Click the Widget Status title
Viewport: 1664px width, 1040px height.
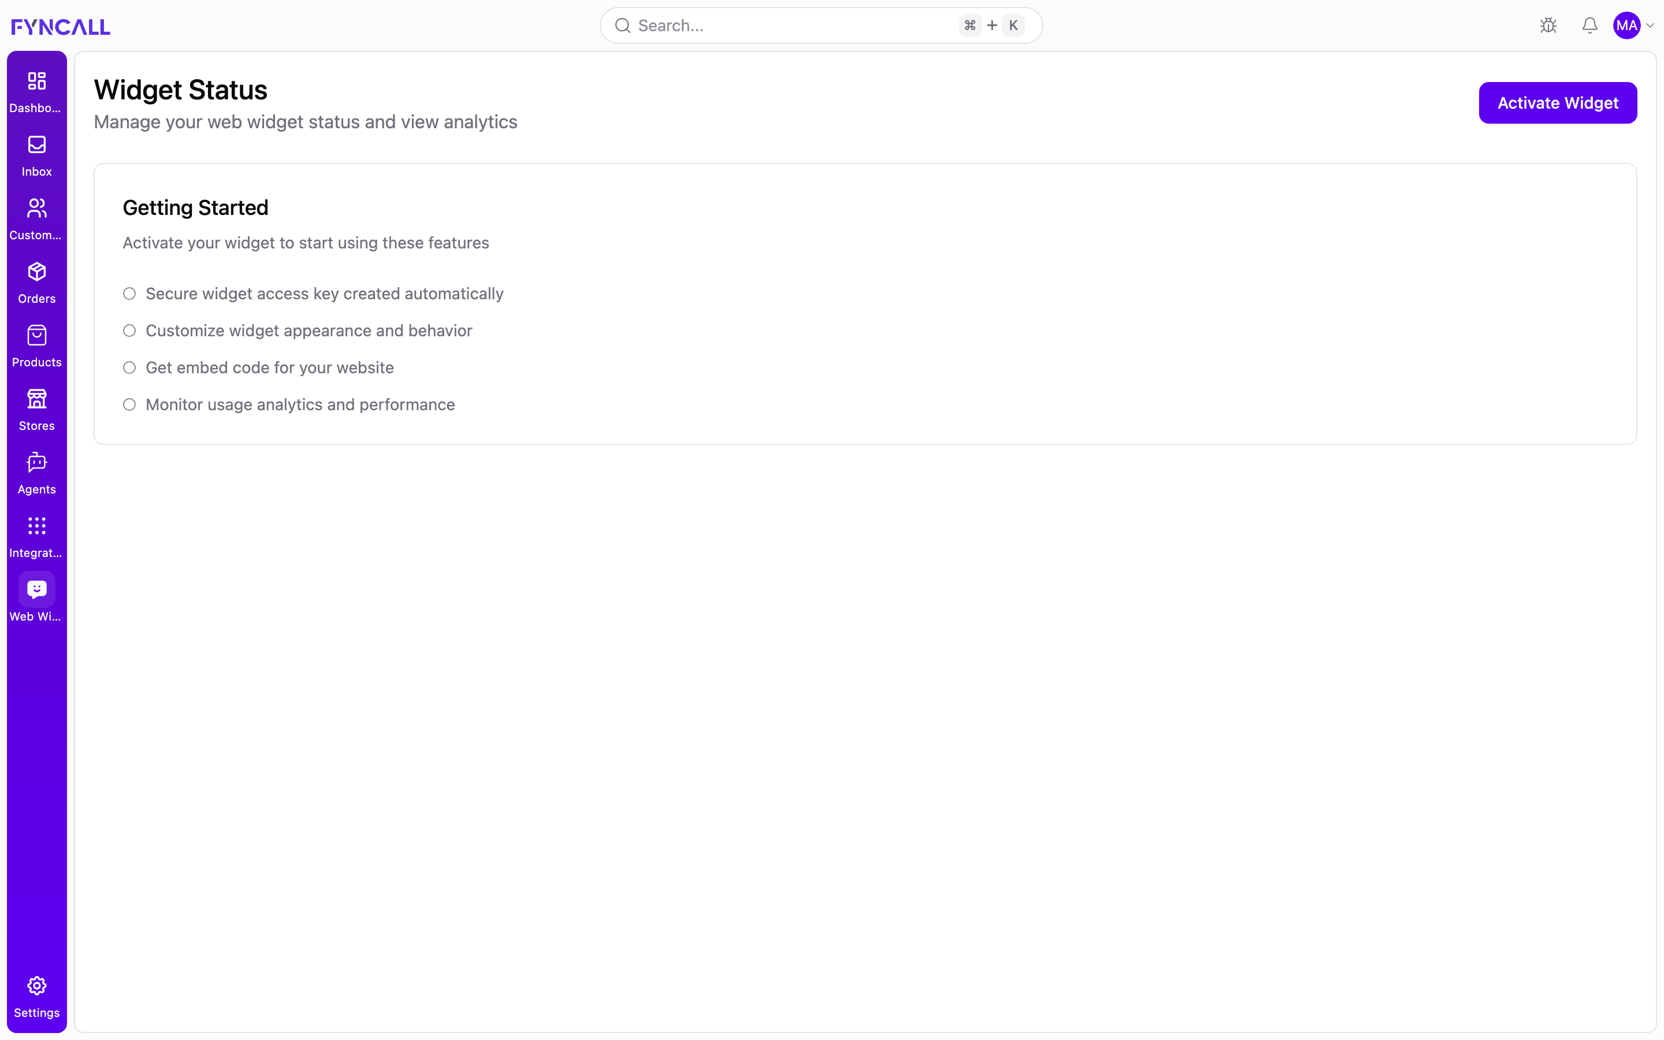(180, 90)
